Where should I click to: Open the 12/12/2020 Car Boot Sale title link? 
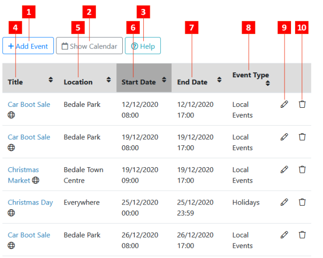click(29, 104)
